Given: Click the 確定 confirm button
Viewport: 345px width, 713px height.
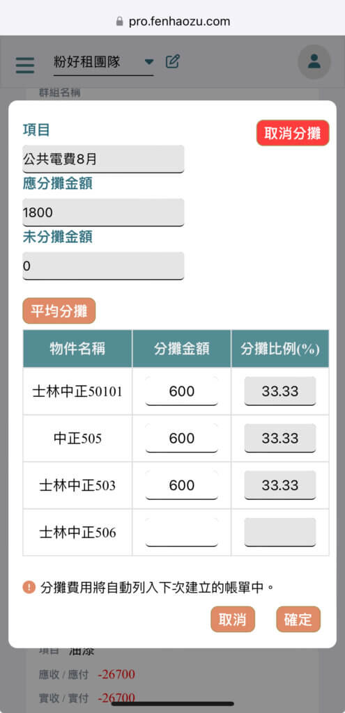Looking at the screenshot, I should click(298, 619).
